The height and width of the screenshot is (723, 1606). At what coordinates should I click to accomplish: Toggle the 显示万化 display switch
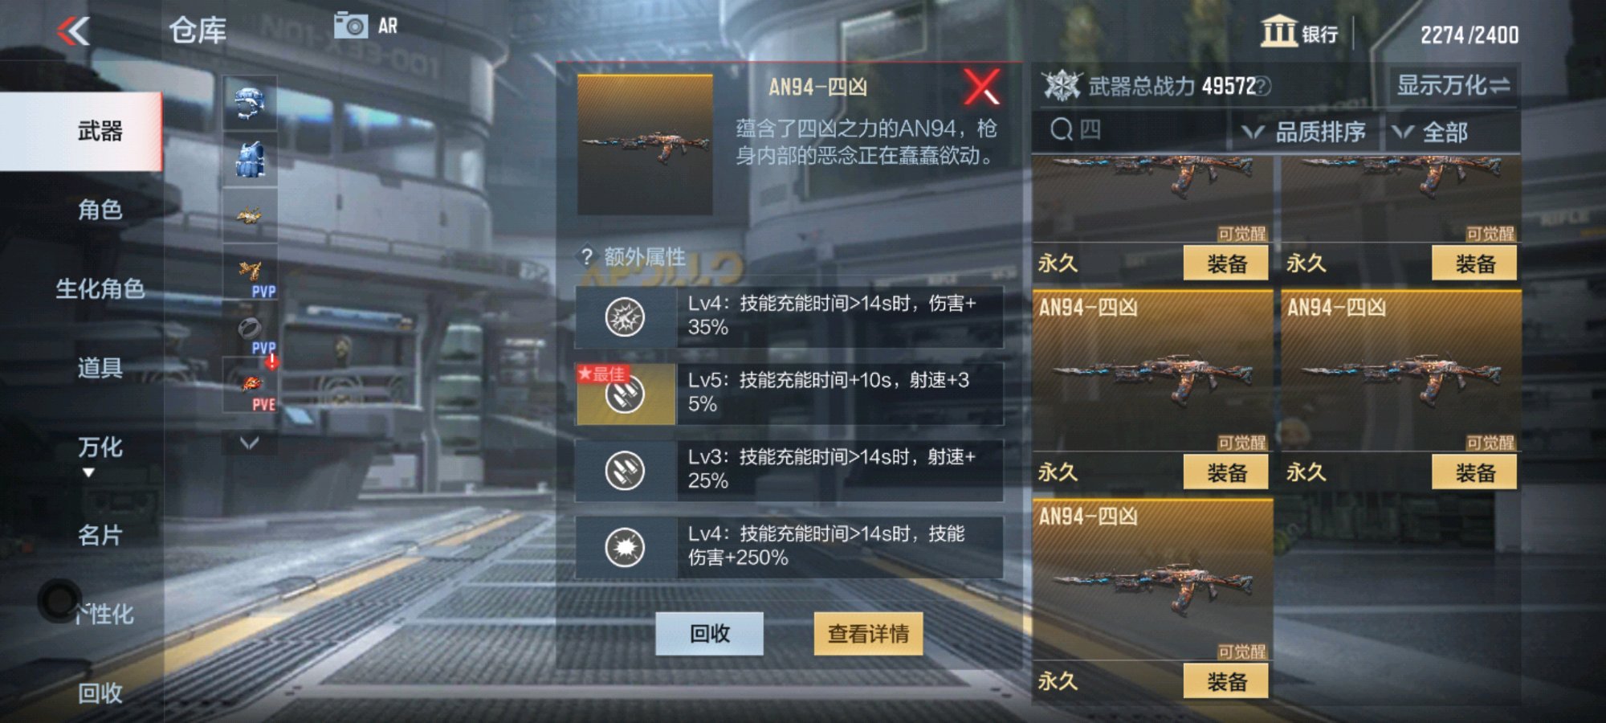1453,84
